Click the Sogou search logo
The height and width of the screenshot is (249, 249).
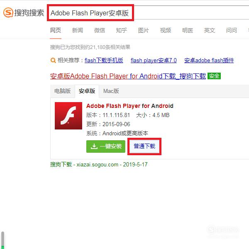tap(24, 12)
